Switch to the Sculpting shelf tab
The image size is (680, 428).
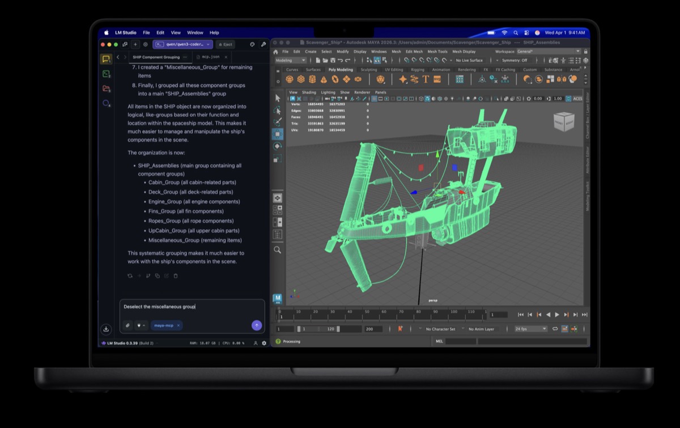(x=368, y=70)
